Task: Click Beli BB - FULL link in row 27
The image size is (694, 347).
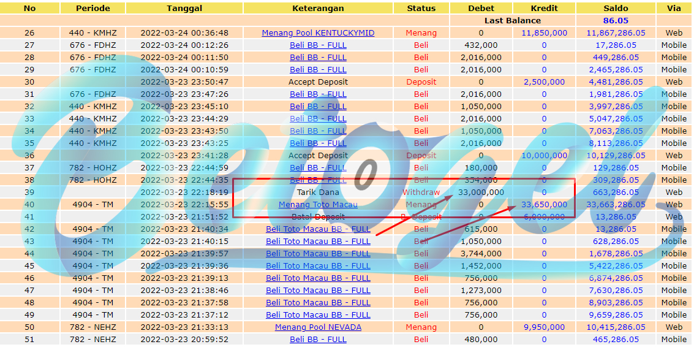Action: tap(318, 45)
